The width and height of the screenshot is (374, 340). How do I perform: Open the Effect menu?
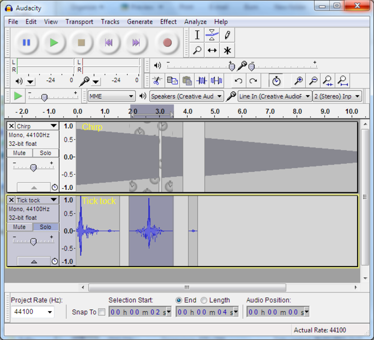(168, 22)
